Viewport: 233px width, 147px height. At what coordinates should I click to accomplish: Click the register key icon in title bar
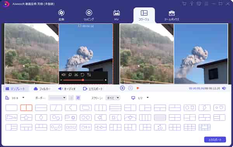(192, 4)
